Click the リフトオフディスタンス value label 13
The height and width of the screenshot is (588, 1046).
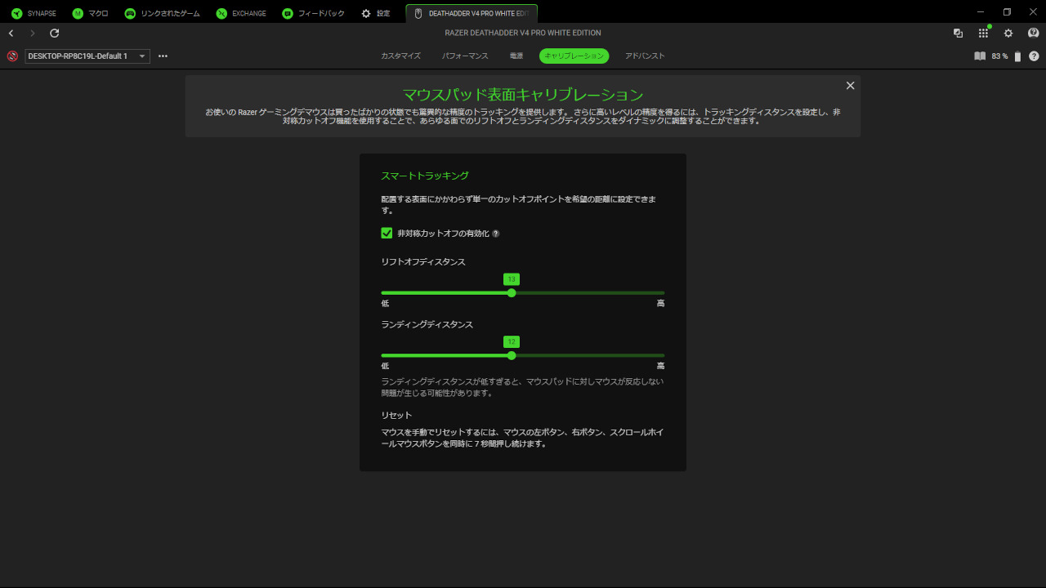[512, 279]
